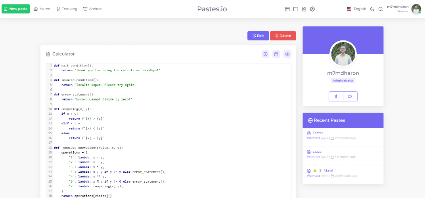Open the document icon in header
The image size is (425, 198).
(x=304, y=9)
